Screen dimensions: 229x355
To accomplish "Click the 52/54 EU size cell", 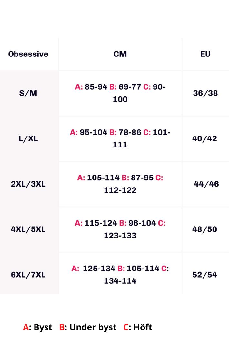I will [x=205, y=275].
